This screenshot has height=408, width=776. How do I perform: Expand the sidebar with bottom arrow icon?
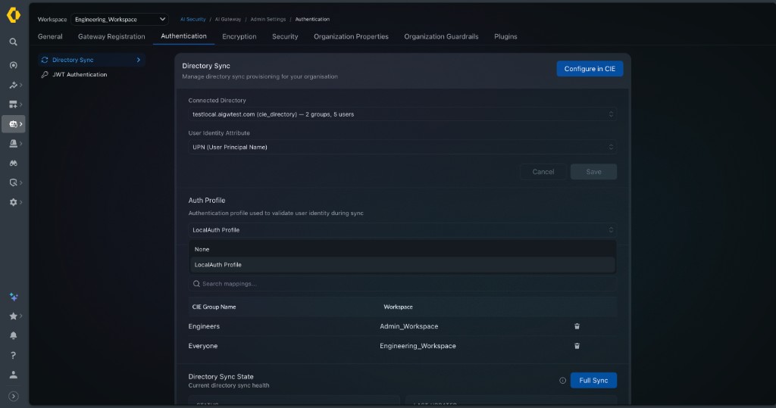point(14,396)
